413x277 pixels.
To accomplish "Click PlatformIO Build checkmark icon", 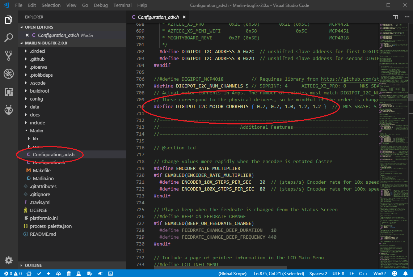I will click(x=39, y=274).
